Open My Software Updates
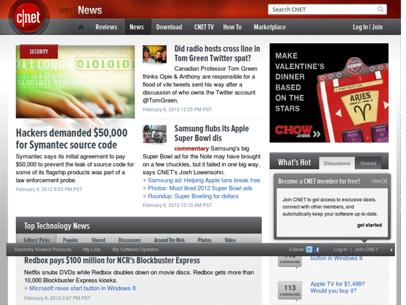Screen dimensions: 406x305 tap(136, 250)
